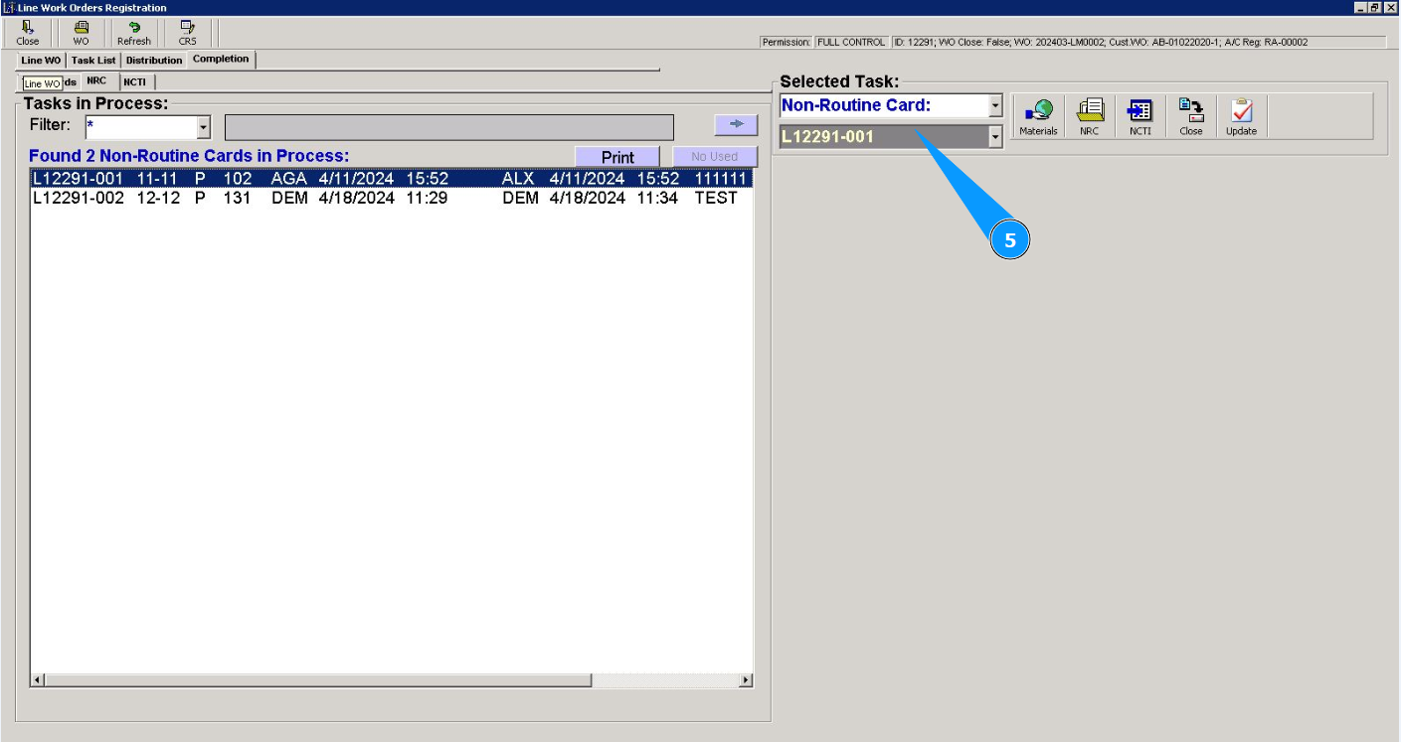This screenshot has width=1401, height=742.
Task: Click the AGA cell in the first row
Action: (289, 179)
